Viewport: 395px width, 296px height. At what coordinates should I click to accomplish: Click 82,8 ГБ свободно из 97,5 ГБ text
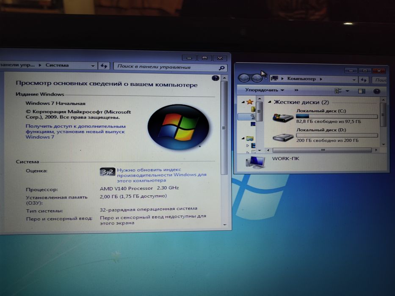(x=328, y=121)
